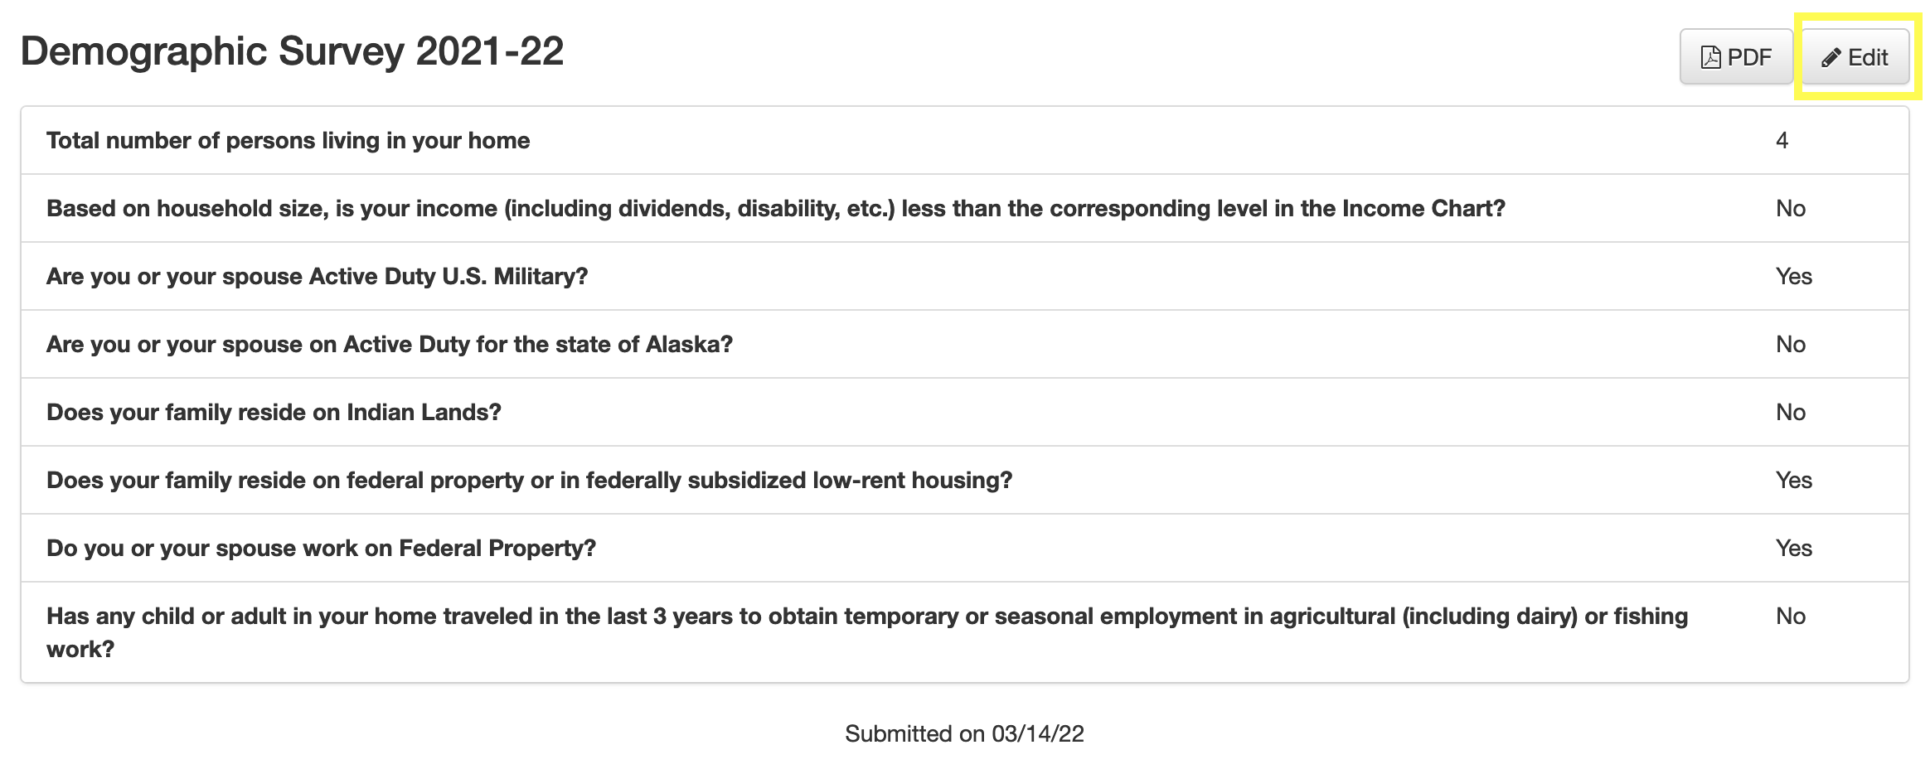Click the Edit survey button
The image size is (1930, 774).
point(1855,56)
